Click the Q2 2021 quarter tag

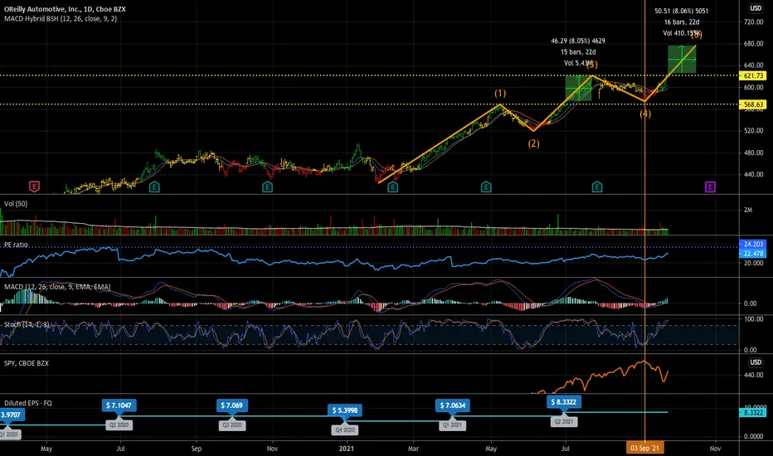tap(563, 421)
